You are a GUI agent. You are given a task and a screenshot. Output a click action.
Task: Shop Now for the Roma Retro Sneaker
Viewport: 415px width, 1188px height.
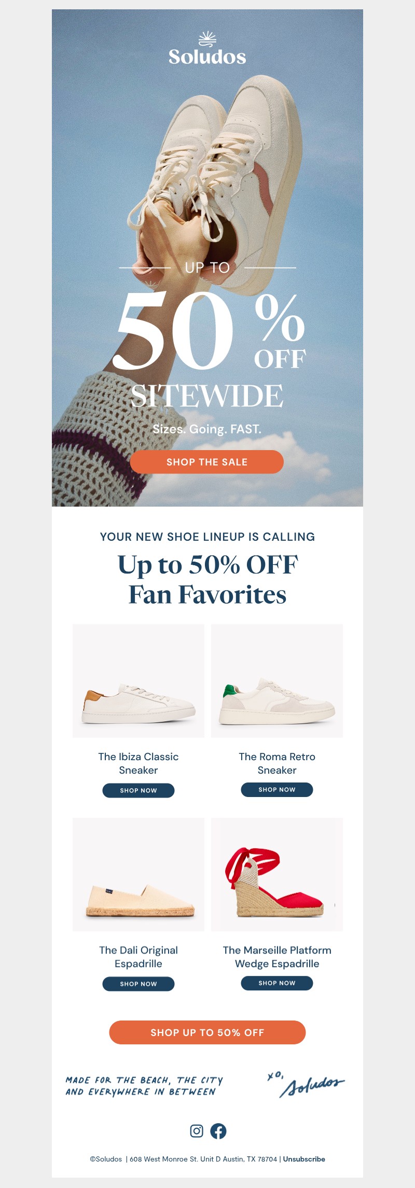tap(276, 789)
